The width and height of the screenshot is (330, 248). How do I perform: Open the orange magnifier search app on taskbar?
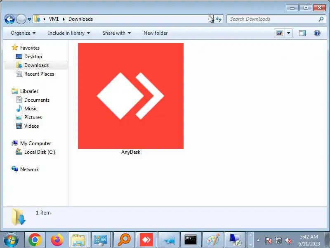point(124,240)
